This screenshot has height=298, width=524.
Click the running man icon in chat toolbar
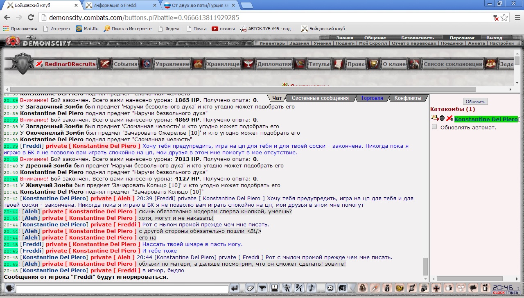pos(287,288)
